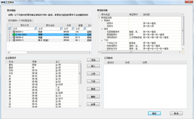Click the search magnifier in the 材质 filter

[73, 29]
